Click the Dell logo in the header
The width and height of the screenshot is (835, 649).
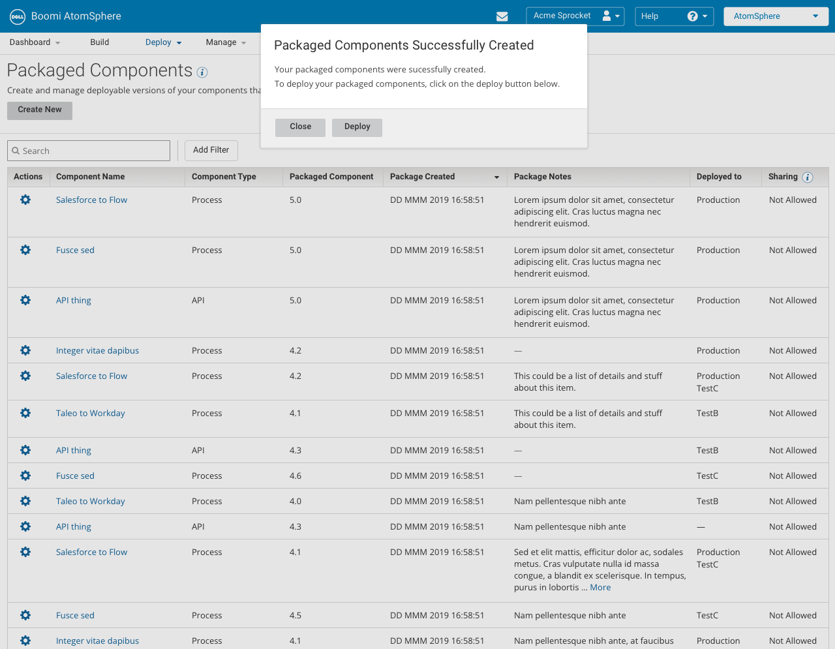tap(17, 16)
